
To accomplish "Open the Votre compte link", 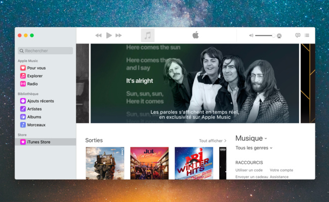I will click(x=281, y=170).
